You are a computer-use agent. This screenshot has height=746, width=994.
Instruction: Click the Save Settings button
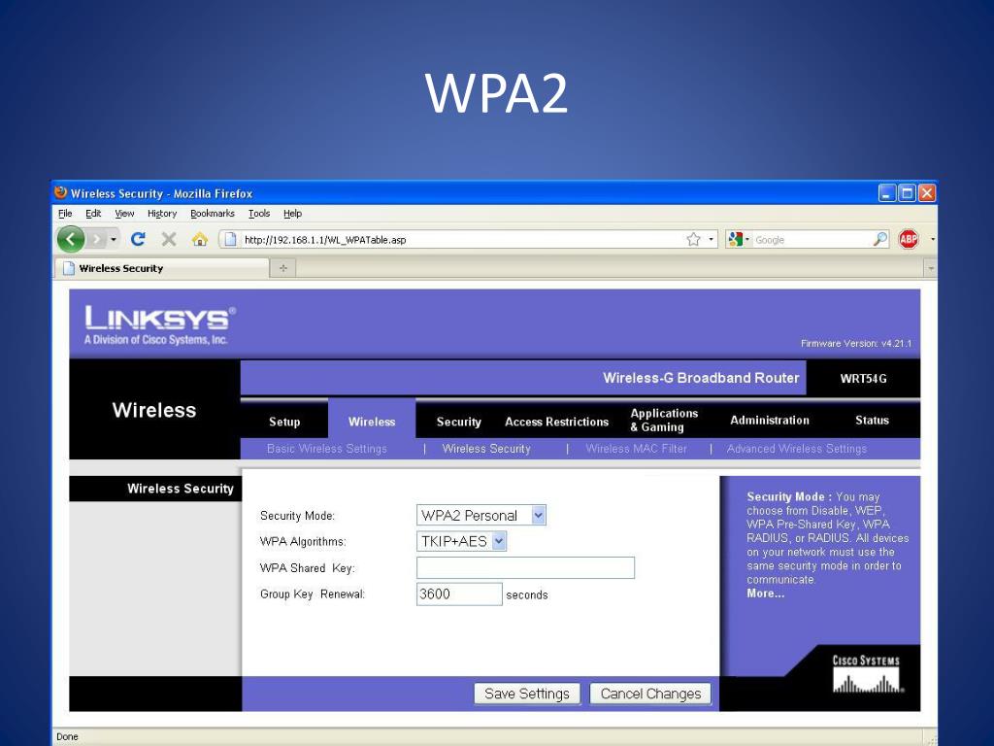pyautogui.click(x=527, y=694)
